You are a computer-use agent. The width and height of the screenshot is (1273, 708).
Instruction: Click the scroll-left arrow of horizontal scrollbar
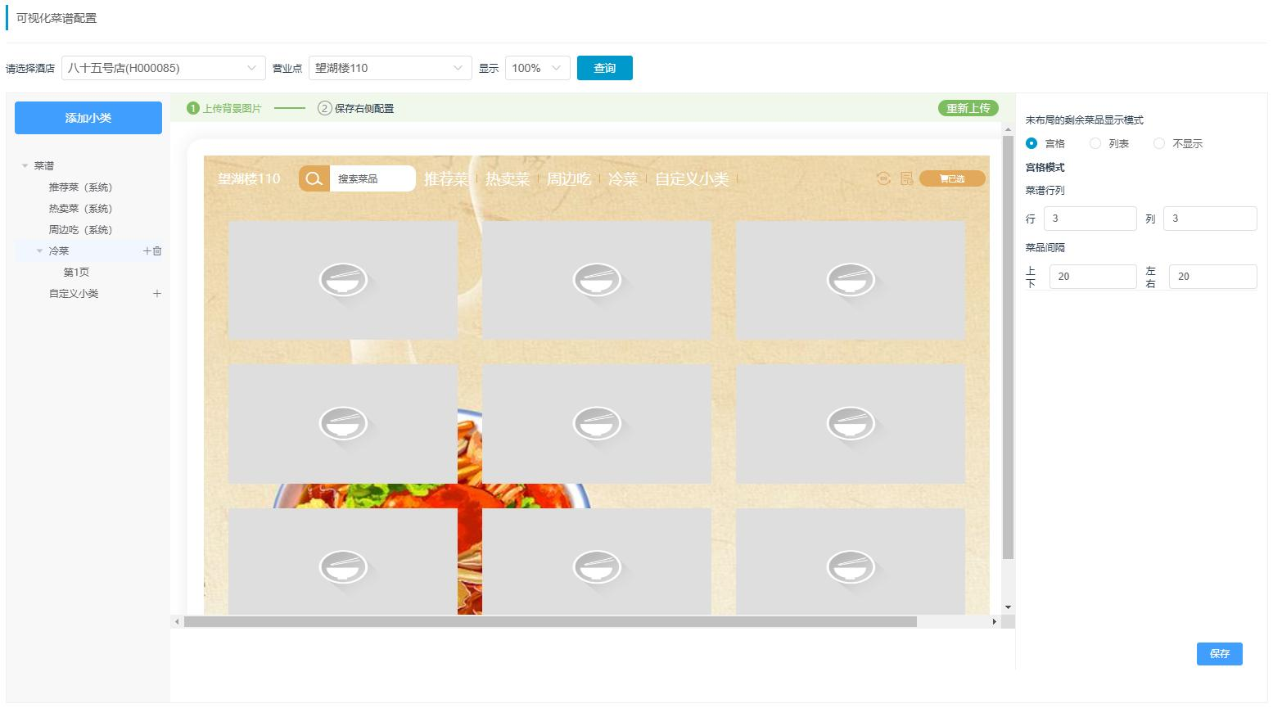point(177,622)
